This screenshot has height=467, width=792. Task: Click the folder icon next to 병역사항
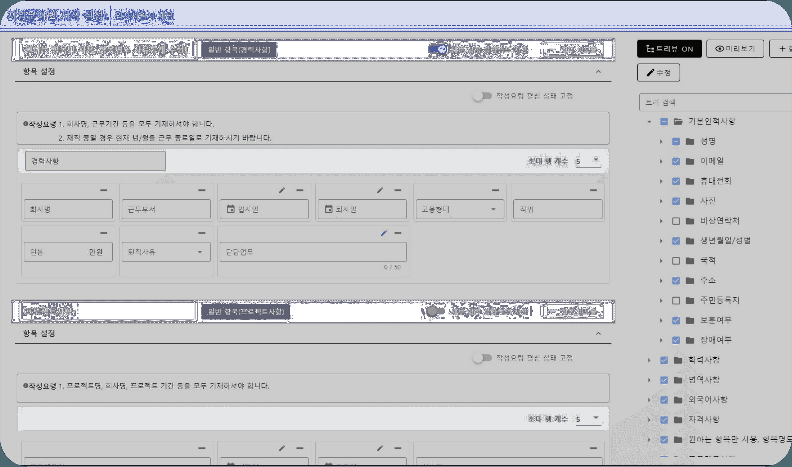678,380
